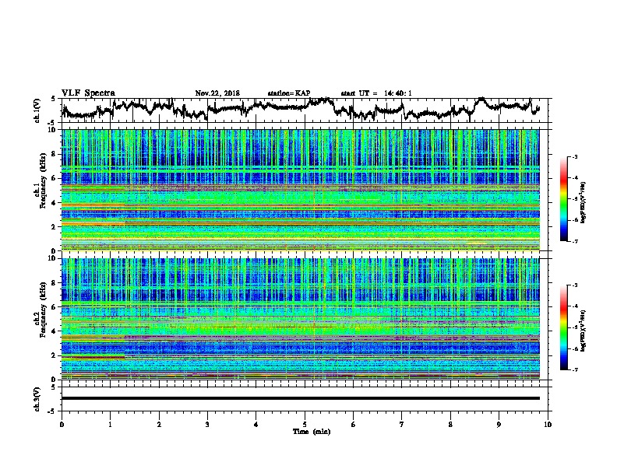The image size is (617, 476).
Task: Click the "2" kHz tick on ch.1 spectrogram
Action: (55, 227)
